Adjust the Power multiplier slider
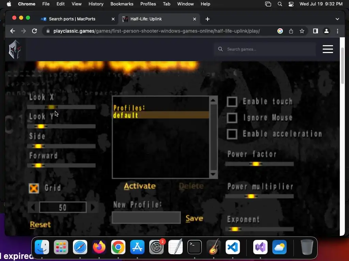The height and width of the screenshot is (261, 349). [259, 196]
